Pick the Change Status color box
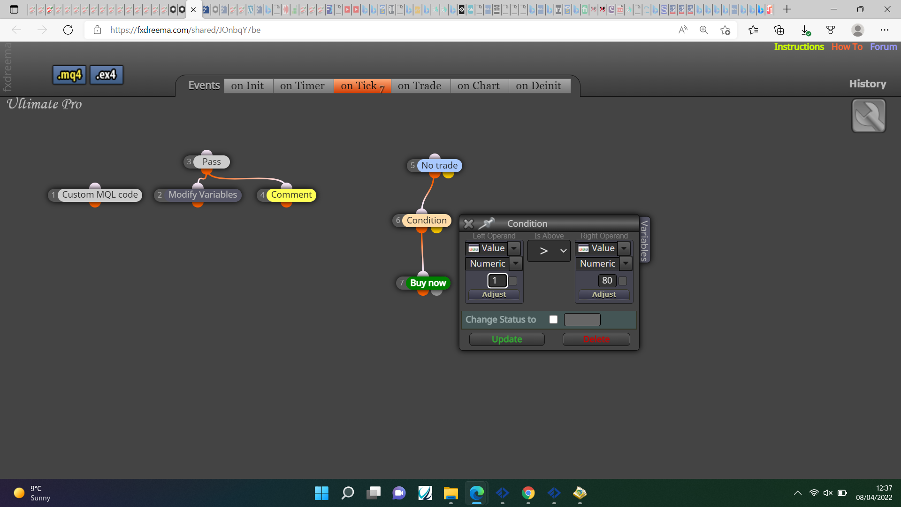901x507 pixels. (582, 320)
